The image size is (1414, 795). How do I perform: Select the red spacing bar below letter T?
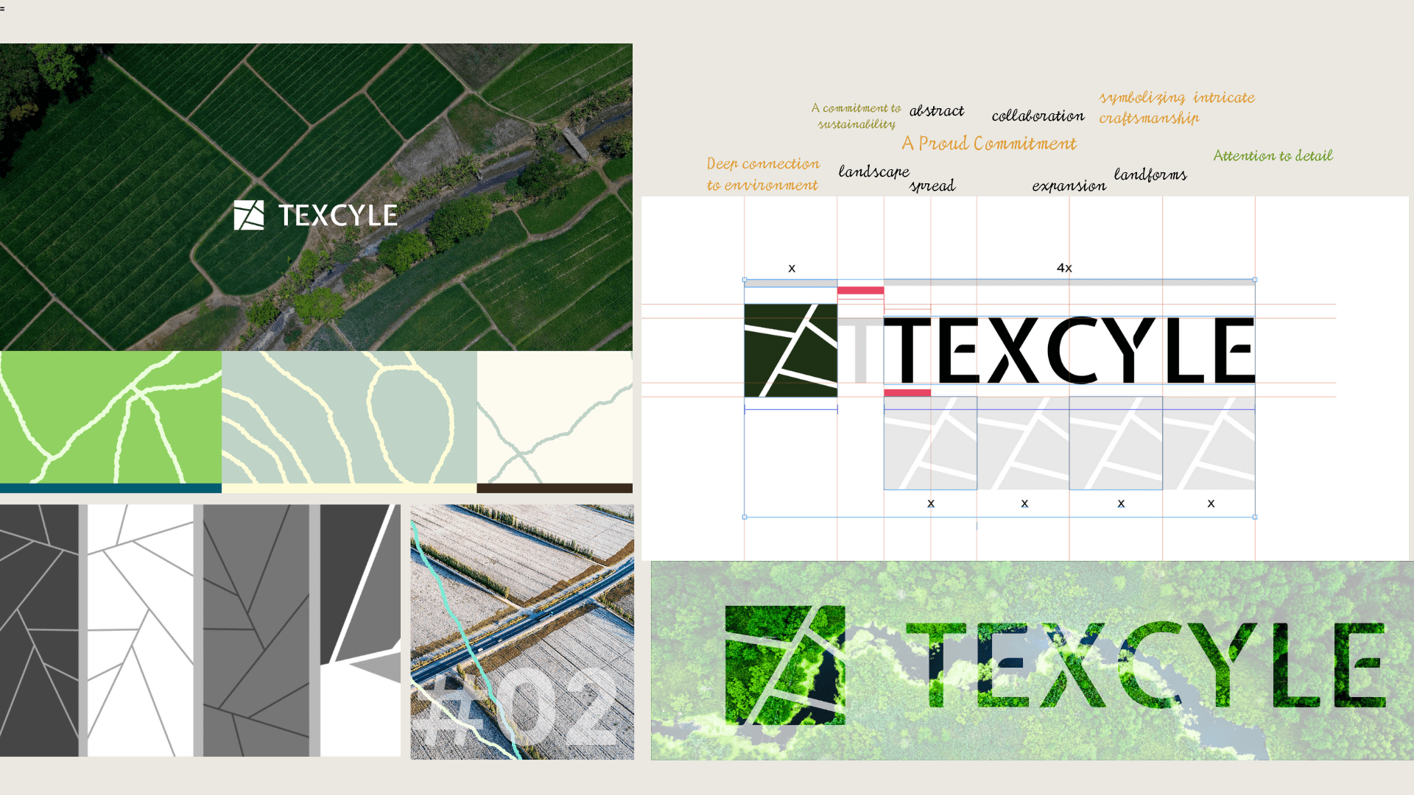click(x=907, y=393)
